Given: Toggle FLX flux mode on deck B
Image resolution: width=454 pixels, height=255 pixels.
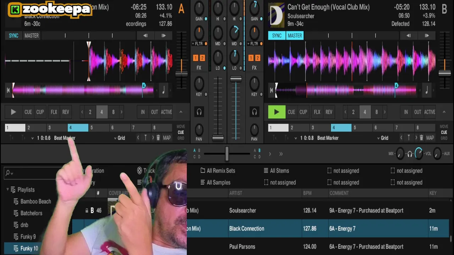Looking at the screenshot, I should click(x=317, y=112).
